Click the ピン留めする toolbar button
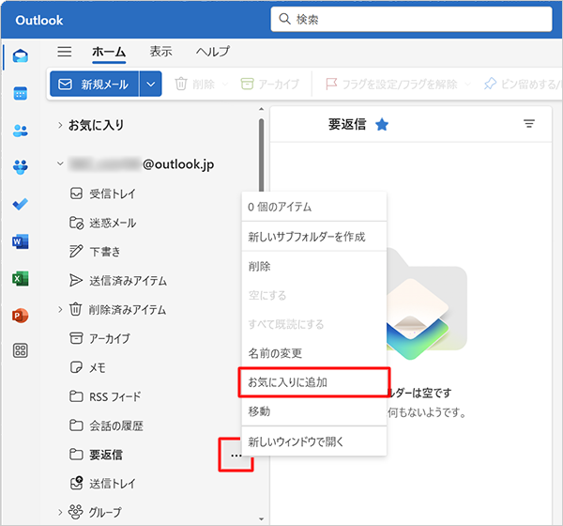 point(523,85)
